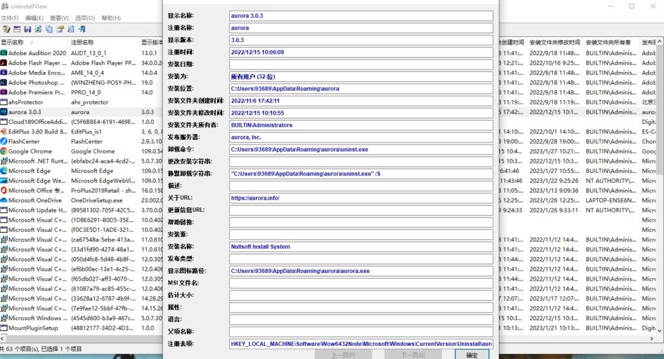The image size is (664, 359).
Task: Click the 显示版本 field showing 3.0.3
Action: pos(361,40)
